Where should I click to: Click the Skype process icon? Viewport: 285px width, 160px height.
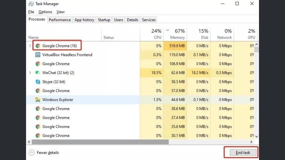(x=38, y=82)
